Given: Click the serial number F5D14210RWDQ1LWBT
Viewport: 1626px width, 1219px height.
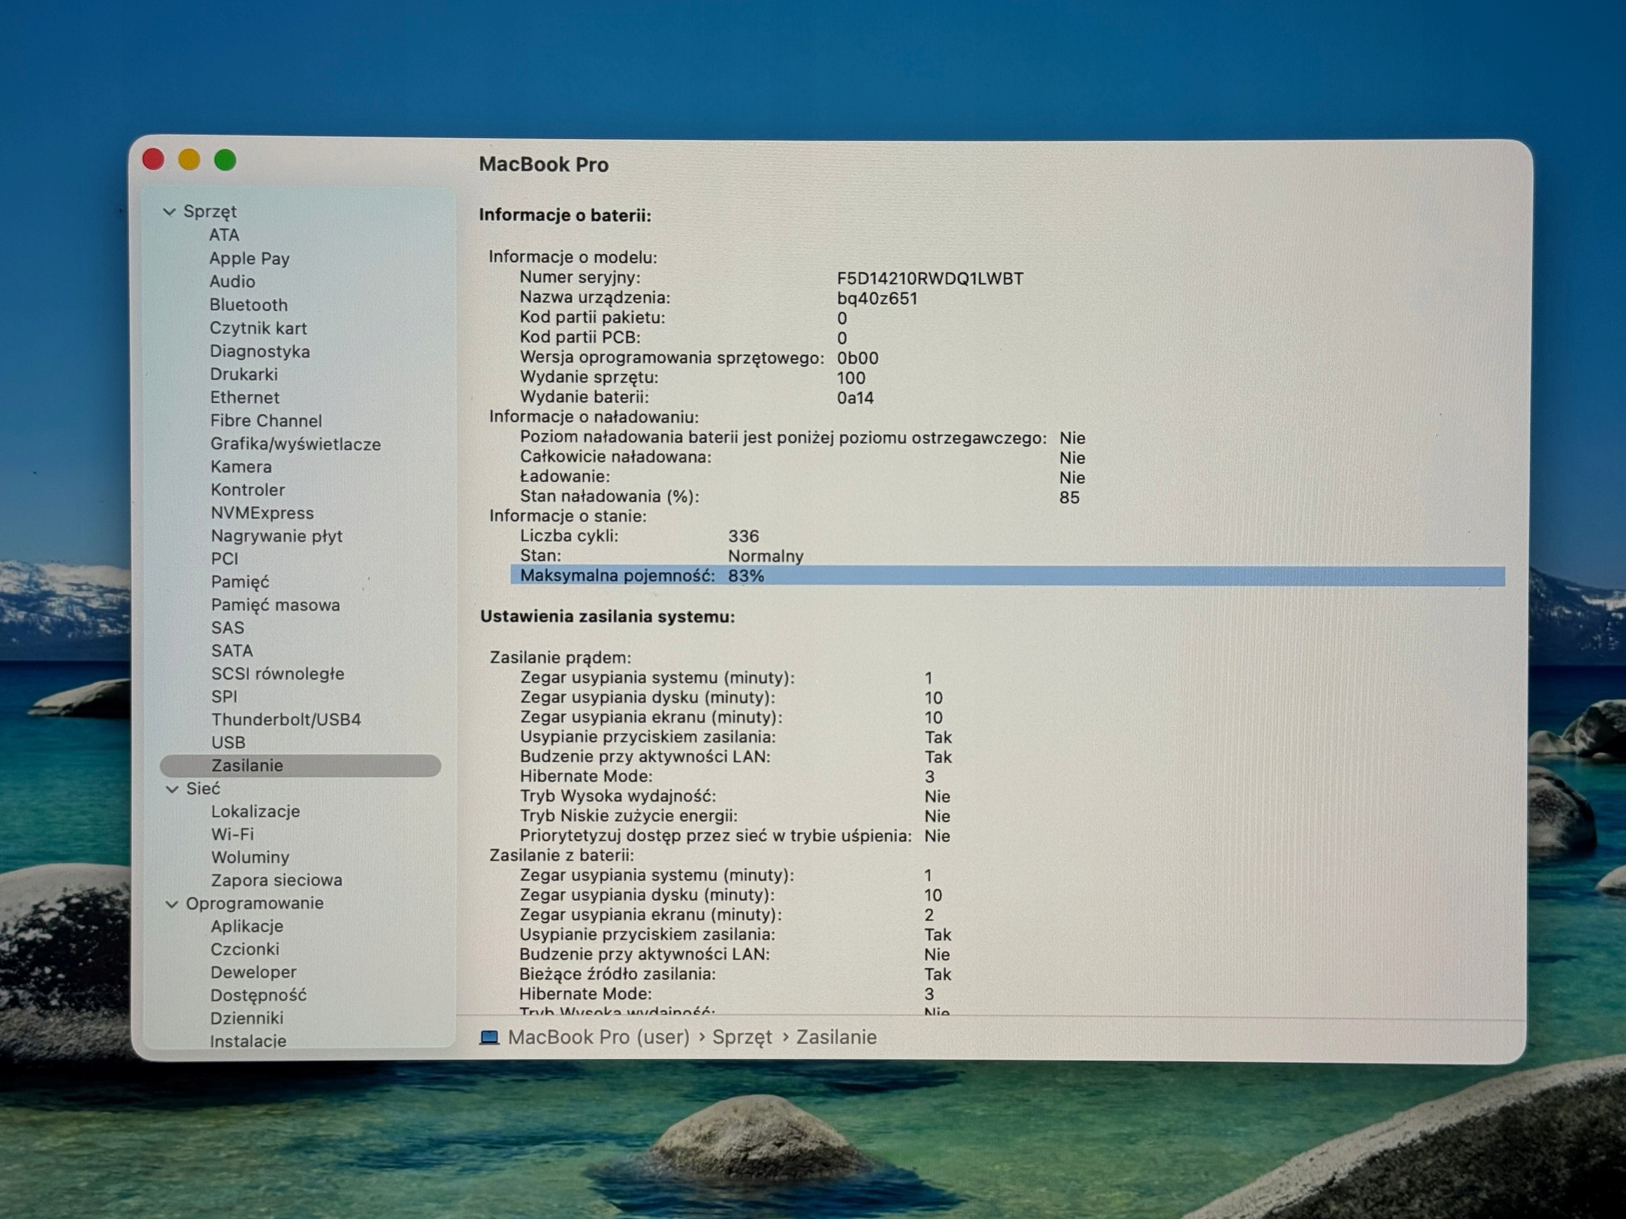Looking at the screenshot, I should coord(930,279).
